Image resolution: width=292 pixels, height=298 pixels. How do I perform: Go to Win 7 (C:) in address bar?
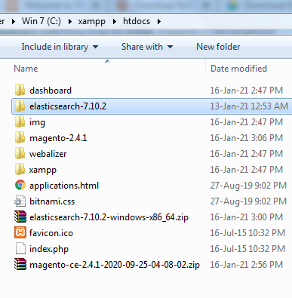pos(41,21)
